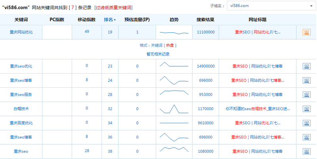Open the 重庆网站优化 keyword link

(x=21, y=32)
